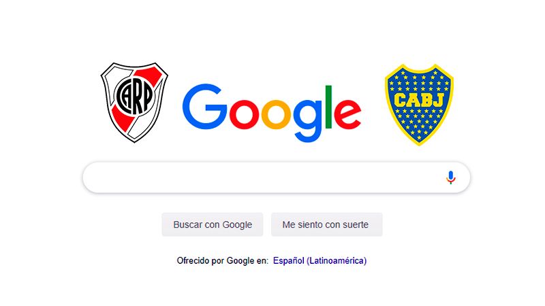Click the voice search microphone icon

450,177
